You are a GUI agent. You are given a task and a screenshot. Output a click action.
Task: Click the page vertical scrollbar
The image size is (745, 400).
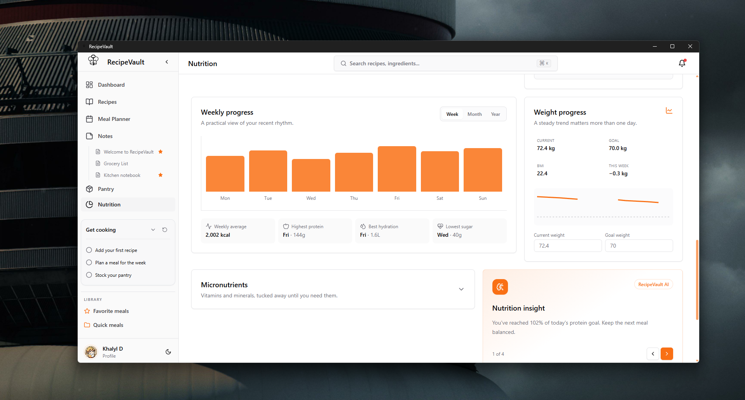coord(697,280)
